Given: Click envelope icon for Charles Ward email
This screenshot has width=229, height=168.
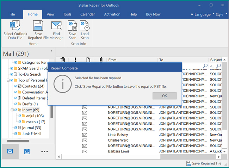Looking at the screenshot, I should (x=85, y=141).
